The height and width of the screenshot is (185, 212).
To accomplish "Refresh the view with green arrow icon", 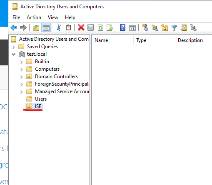I will (100, 27).
